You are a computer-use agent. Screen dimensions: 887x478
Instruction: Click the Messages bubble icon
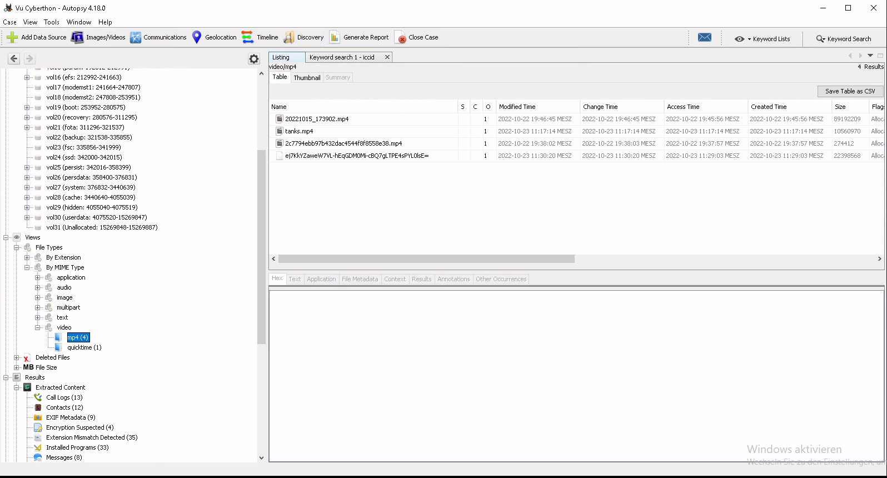(38, 457)
